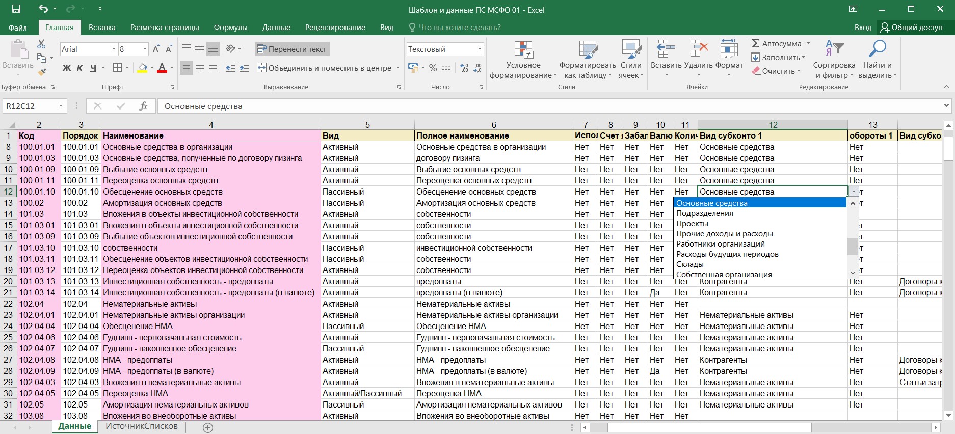
Task: Click the Cut scissors icon
Action: click(x=42, y=44)
